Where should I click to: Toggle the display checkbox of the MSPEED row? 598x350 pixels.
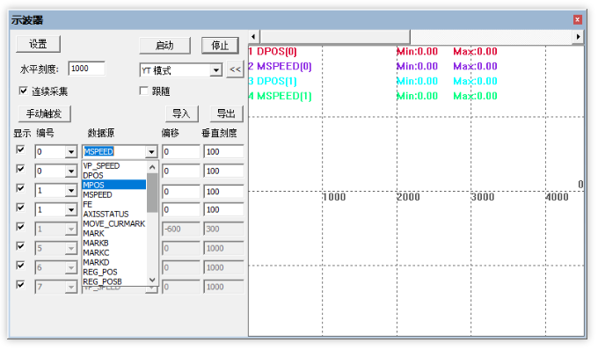click(x=20, y=149)
